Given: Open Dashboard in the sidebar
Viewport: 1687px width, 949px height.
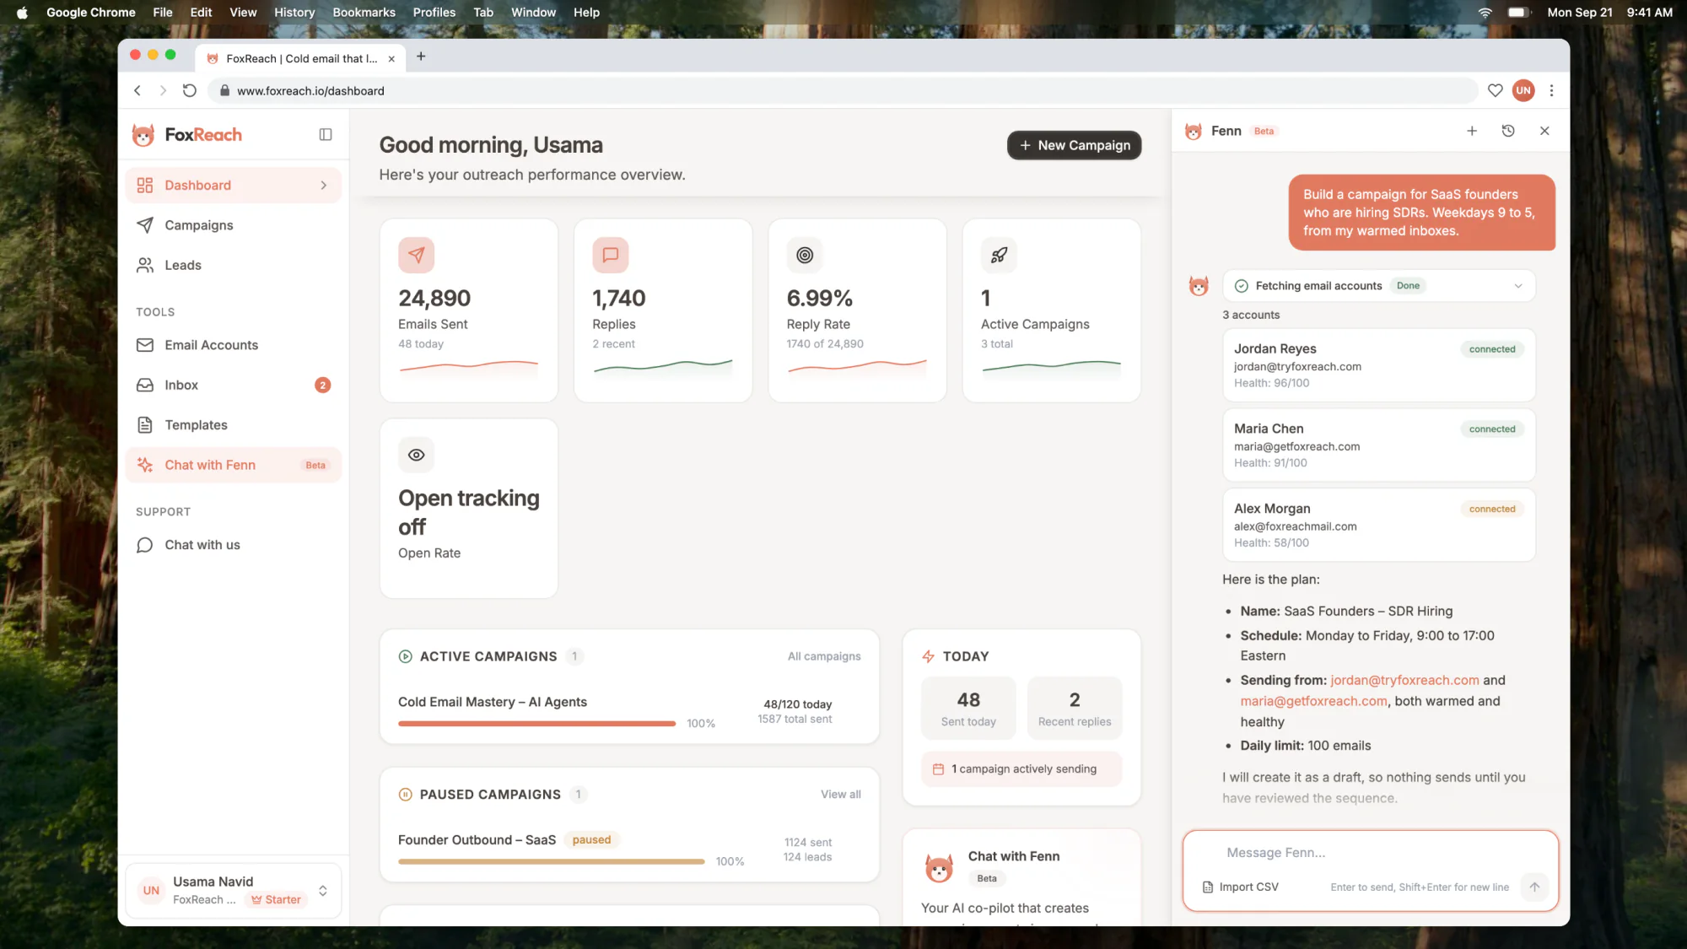Looking at the screenshot, I should (234, 186).
